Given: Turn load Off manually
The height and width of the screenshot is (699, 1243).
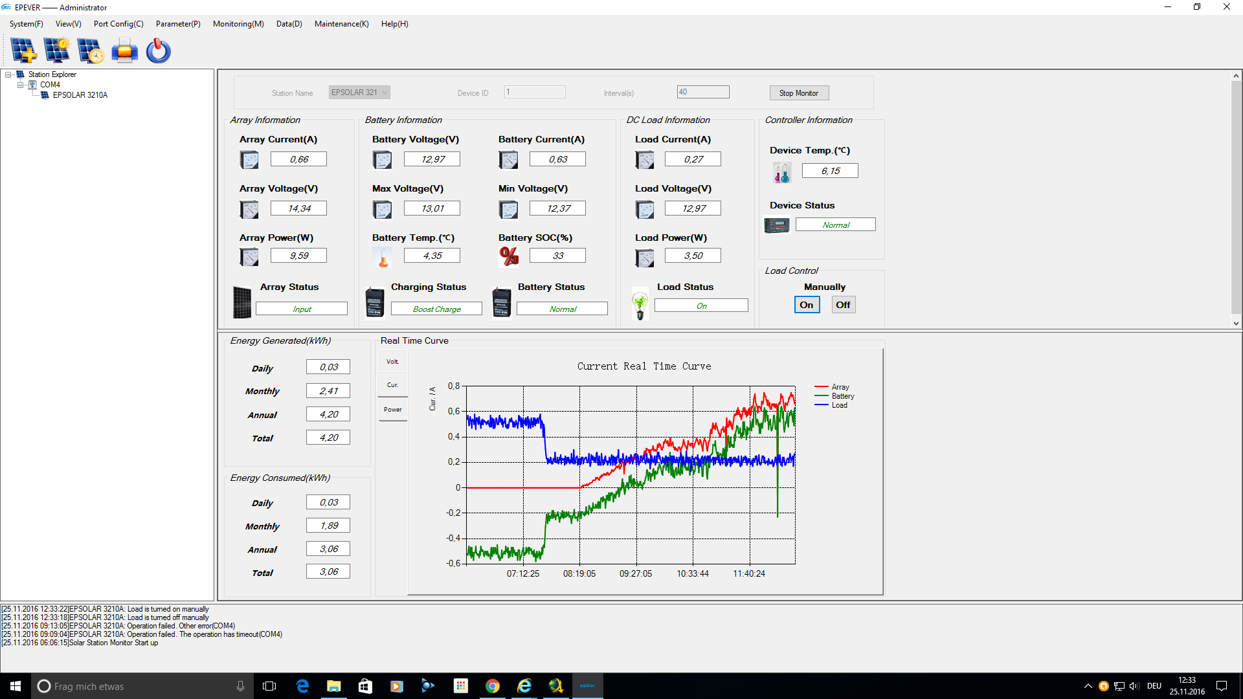Looking at the screenshot, I should 843,305.
